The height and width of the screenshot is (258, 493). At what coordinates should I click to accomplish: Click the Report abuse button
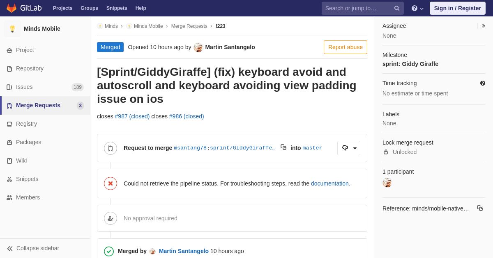click(346, 47)
